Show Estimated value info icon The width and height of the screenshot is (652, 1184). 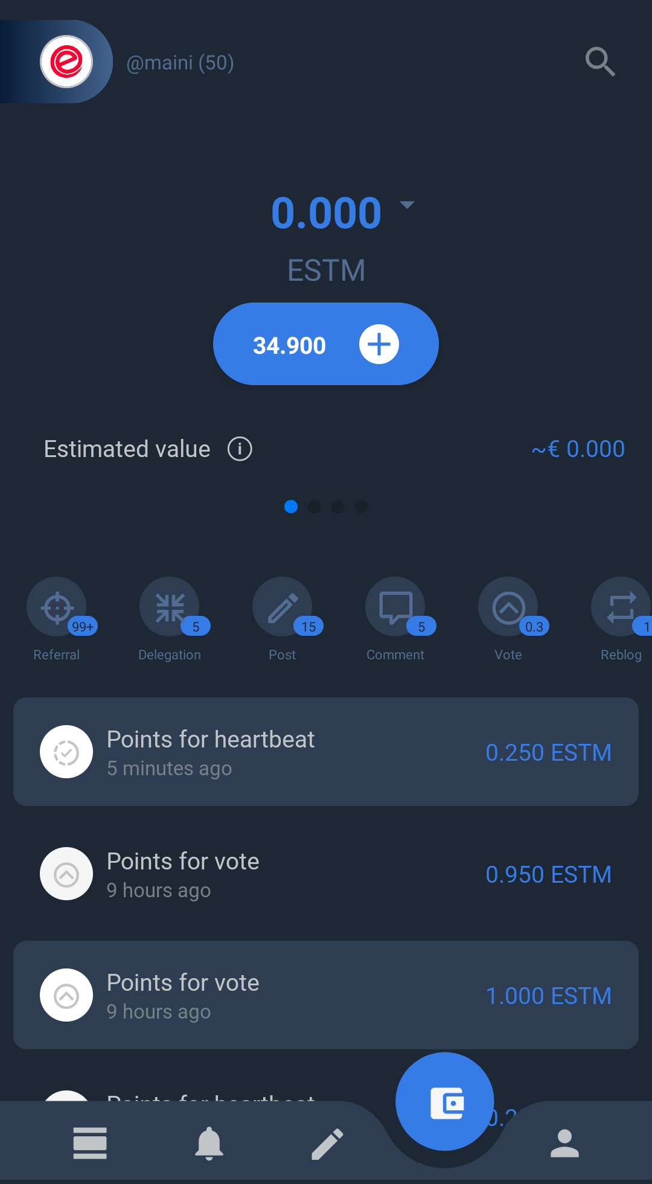coord(240,449)
